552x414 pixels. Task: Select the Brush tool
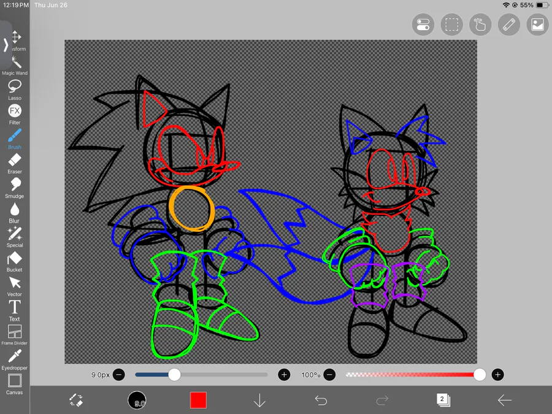(x=15, y=139)
